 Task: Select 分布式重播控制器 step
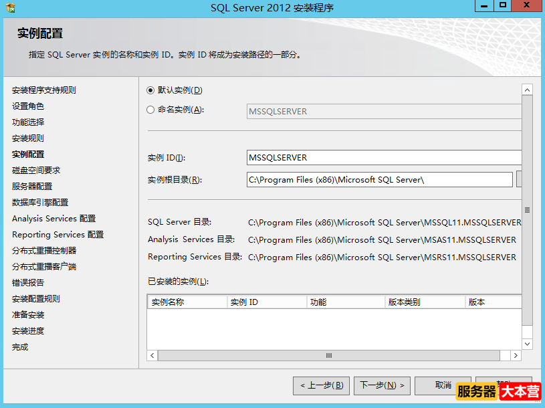tap(44, 251)
